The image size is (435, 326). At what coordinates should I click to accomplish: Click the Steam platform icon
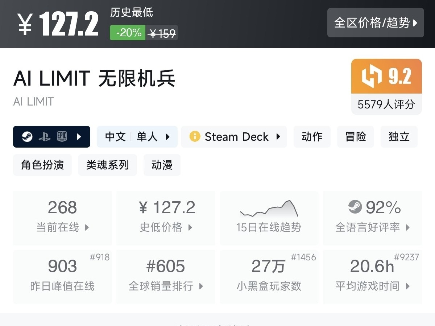27,137
